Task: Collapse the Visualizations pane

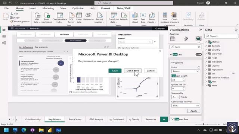Action: tap(201, 30)
